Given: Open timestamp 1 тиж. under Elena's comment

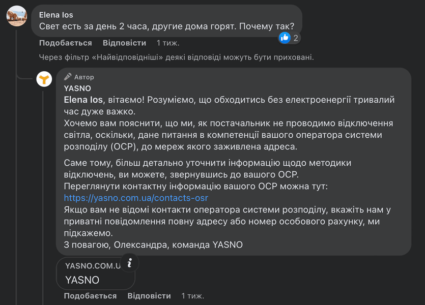Looking at the screenshot, I should [x=167, y=43].
